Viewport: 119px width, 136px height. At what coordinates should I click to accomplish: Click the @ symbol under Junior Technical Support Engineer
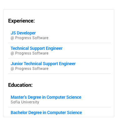point(12,69)
